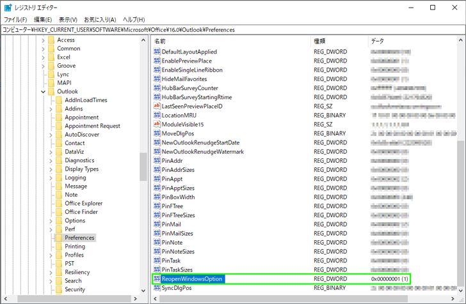Select the PinApptSizes value name
This screenshot has width=466, height=304.
pos(178,188)
